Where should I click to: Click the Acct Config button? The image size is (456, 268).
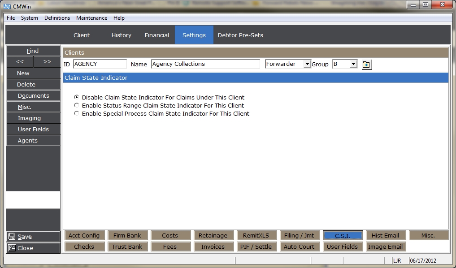pos(84,235)
